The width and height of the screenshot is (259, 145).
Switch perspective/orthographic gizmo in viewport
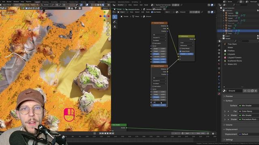click(108, 34)
